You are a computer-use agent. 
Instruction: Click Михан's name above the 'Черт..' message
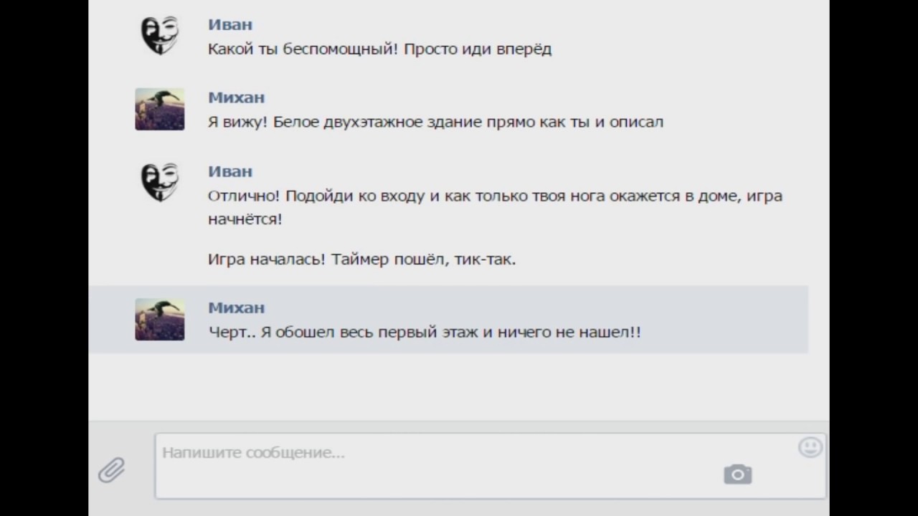tap(236, 307)
